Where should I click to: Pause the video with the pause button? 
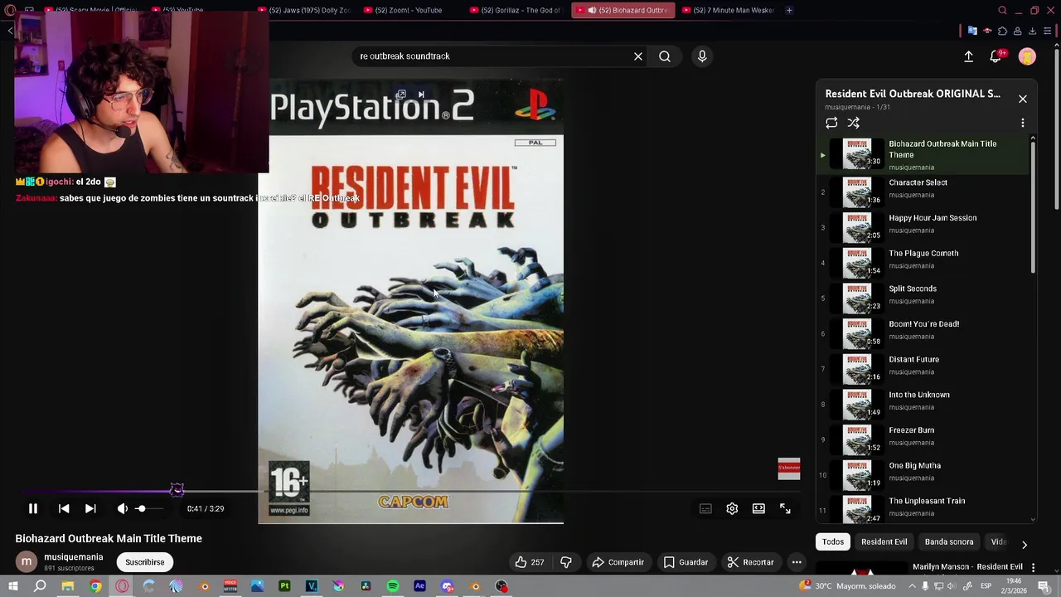[x=33, y=508]
